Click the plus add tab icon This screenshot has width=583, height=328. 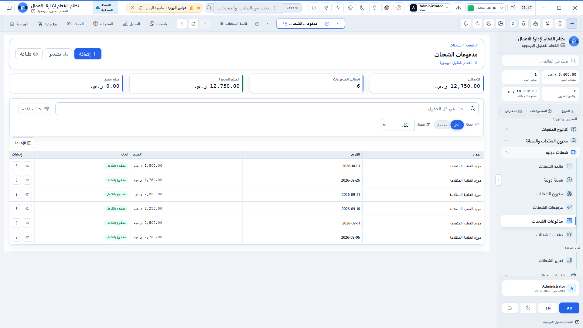click(x=572, y=24)
